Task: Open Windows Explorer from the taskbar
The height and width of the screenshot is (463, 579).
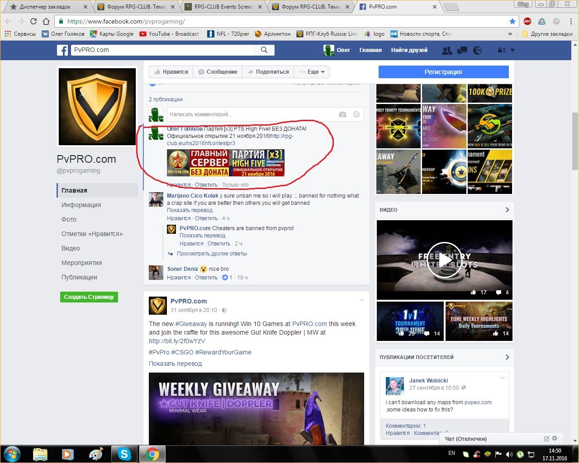Action: pos(40,454)
